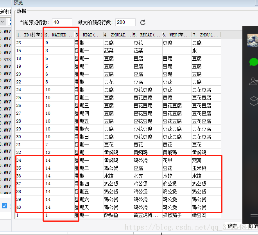Click the 酥鱿鱼 cell in the last row
This screenshot has height=235, width=258.
[x=118, y=215]
